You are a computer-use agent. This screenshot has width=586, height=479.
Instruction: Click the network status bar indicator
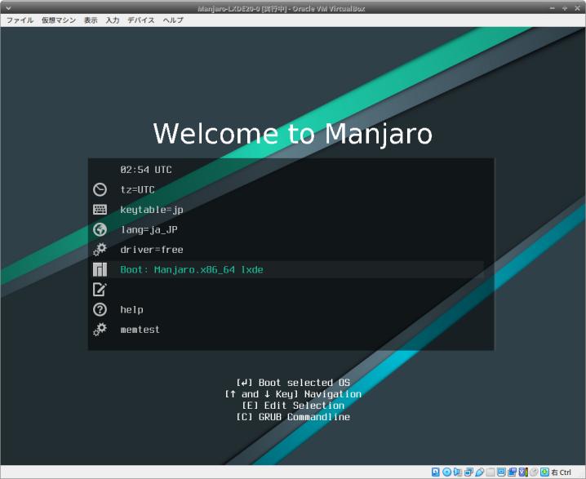pyautogui.click(x=468, y=472)
